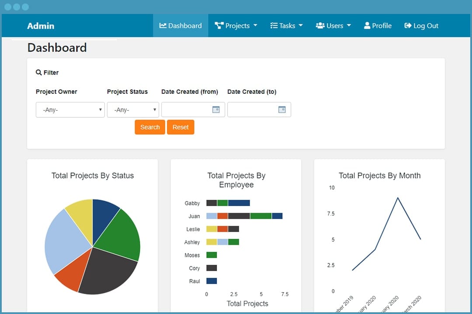
Task: Expand the Users navbar dropdown chevron
Action: pos(350,25)
